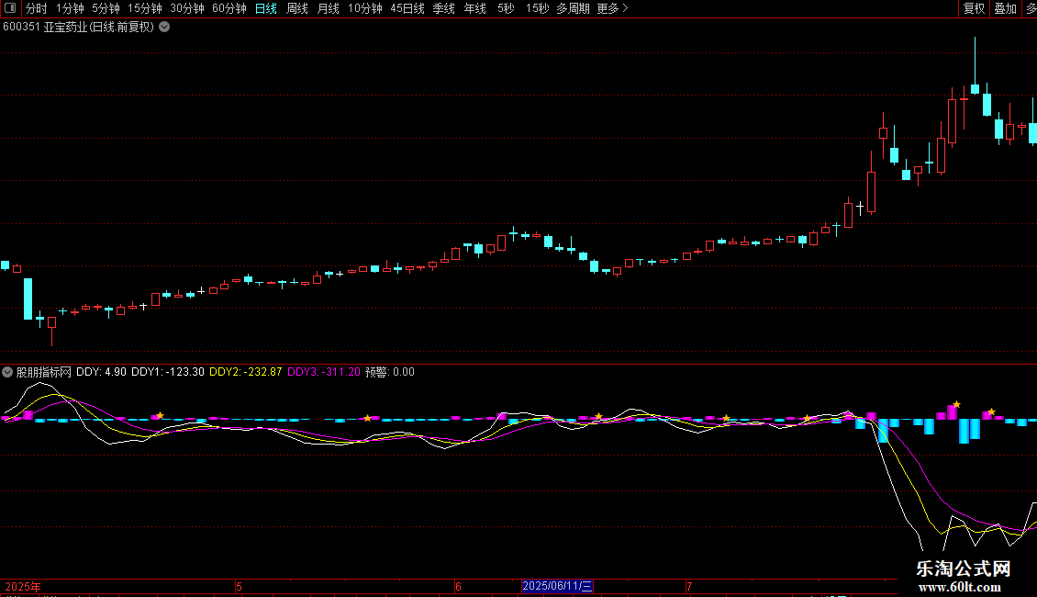The image size is (1037, 597).
Task: Click the yellow DDY2 value label
Action: pos(245,372)
